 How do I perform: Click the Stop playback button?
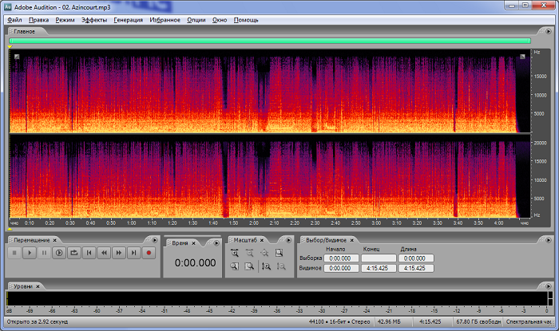(x=14, y=252)
